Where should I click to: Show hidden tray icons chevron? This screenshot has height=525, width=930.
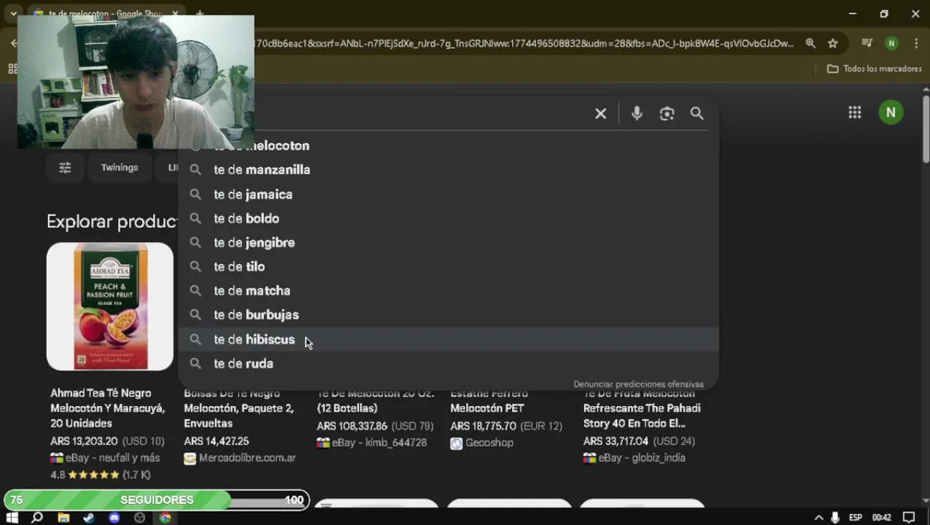[818, 518]
